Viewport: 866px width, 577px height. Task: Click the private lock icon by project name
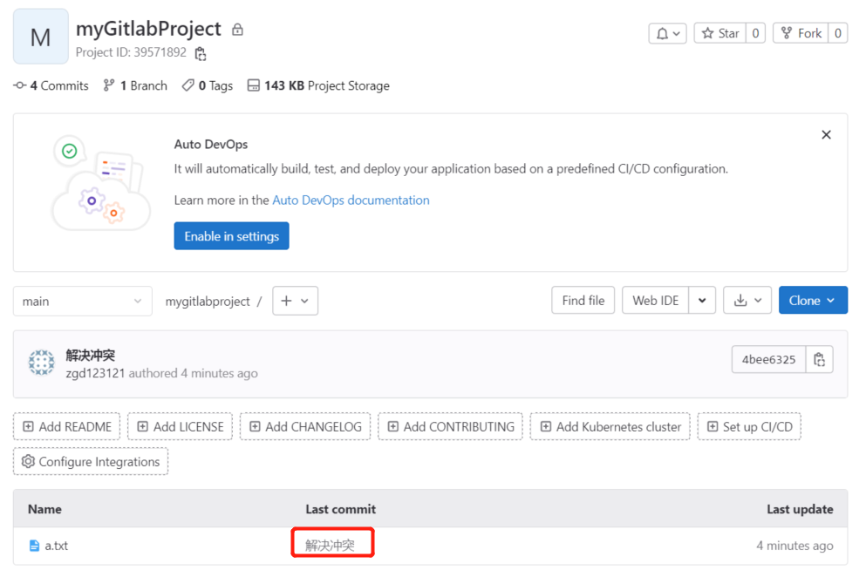point(237,30)
